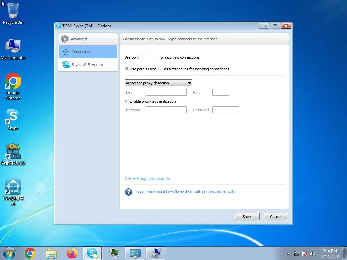Viewport: 347px width, 260px height.
Task: Minimize the TOM-Skype Options window
Action: coord(264,26)
